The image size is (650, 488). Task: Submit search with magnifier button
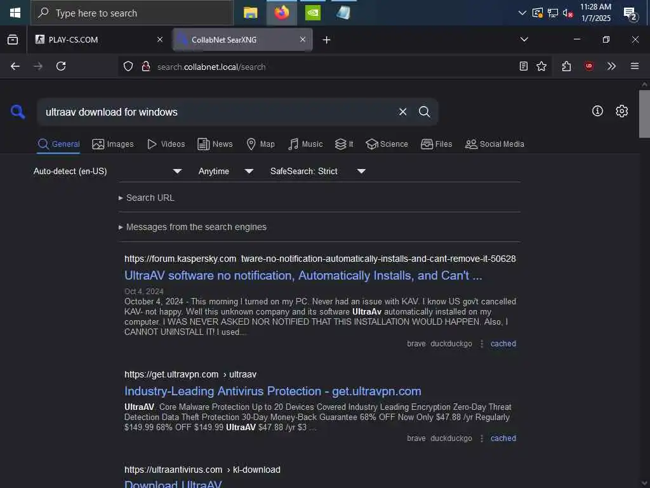[x=424, y=112]
